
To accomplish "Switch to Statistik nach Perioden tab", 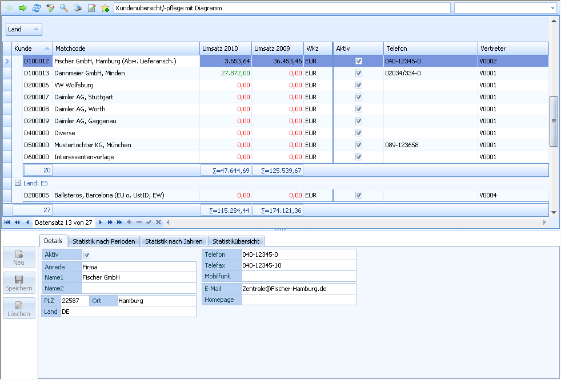I will (x=104, y=241).
